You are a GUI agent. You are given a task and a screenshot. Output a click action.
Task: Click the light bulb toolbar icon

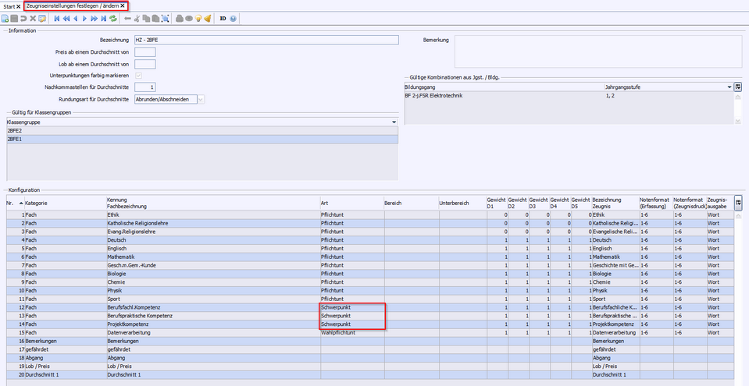198,18
